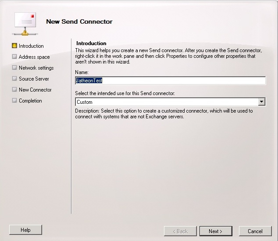Click the Source Server step indicator box

tap(14, 78)
